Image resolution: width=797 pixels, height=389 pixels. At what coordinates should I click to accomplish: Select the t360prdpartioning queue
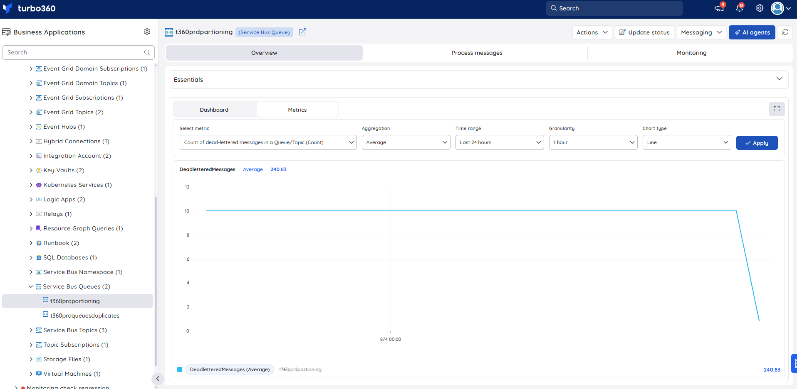[77, 301]
